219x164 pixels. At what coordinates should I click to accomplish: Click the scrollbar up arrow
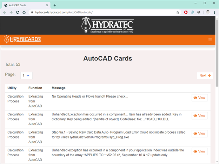(217, 18)
